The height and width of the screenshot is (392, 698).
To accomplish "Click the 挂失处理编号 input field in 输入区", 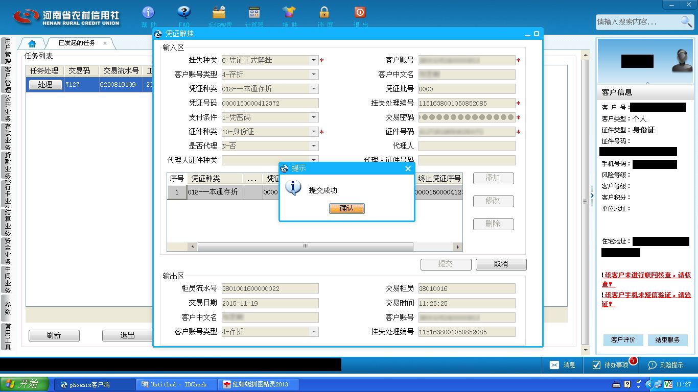I will (467, 103).
